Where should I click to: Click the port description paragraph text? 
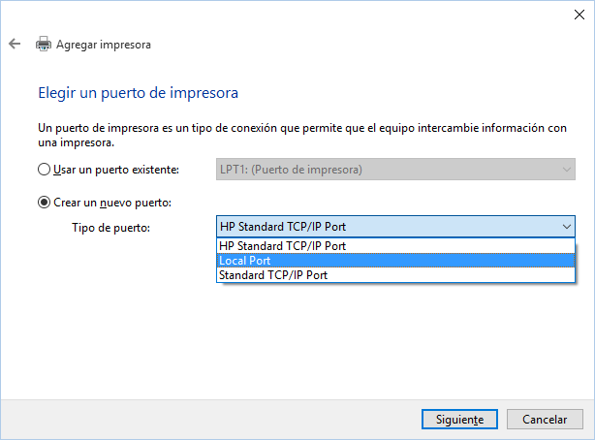point(302,135)
